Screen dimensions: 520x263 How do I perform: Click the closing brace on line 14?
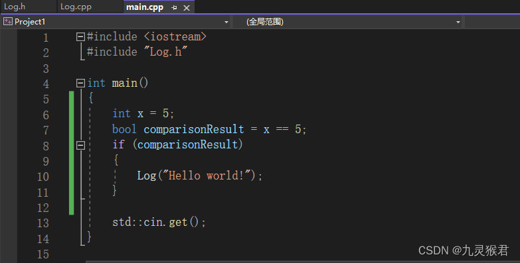click(89, 237)
